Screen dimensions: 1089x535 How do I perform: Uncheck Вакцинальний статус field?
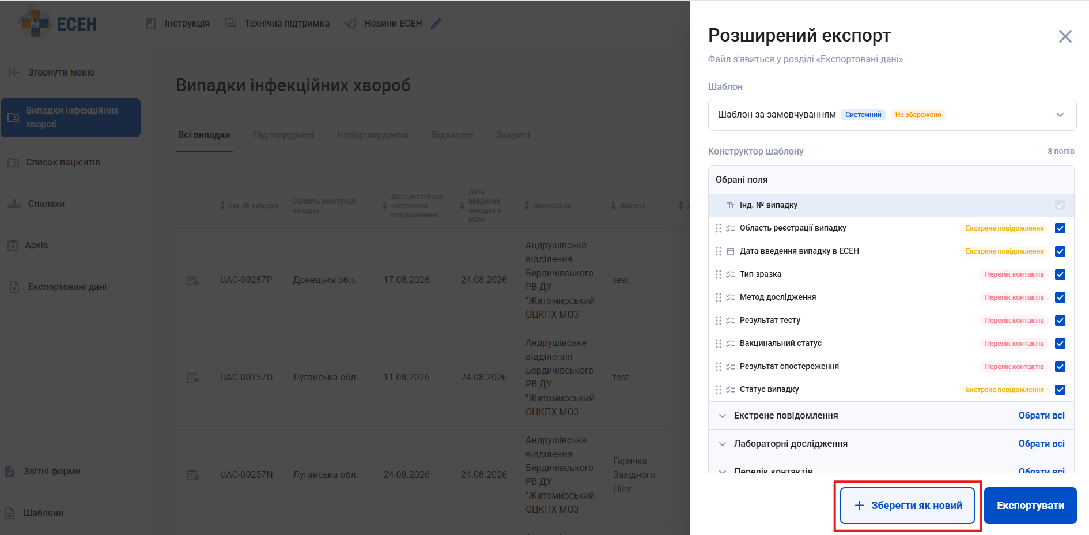(1060, 344)
